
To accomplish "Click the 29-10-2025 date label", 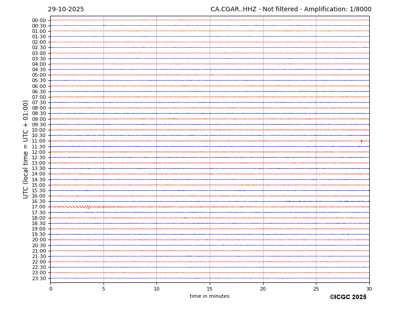I will pyautogui.click(x=66, y=9).
